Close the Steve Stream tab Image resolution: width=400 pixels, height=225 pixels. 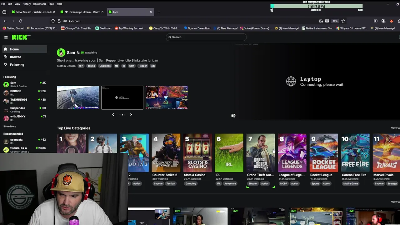coord(54,12)
